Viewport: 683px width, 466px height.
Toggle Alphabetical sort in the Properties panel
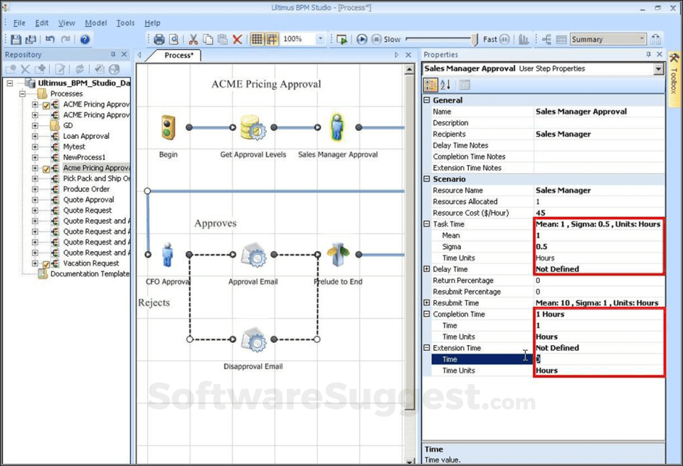(x=445, y=85)
